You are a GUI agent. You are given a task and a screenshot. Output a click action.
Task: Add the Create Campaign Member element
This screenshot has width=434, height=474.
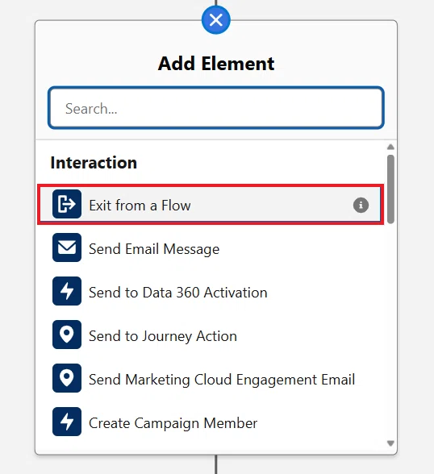pos(173,423)
